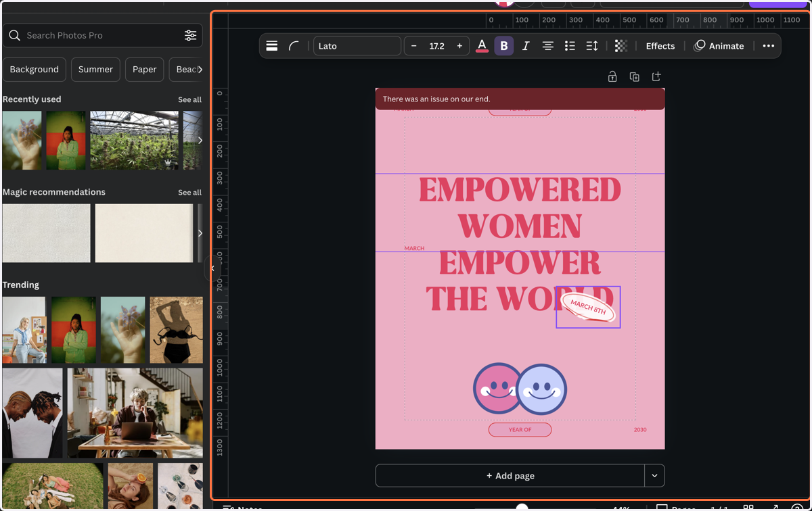Click the search magnifier icon

(x=14, y=35)
